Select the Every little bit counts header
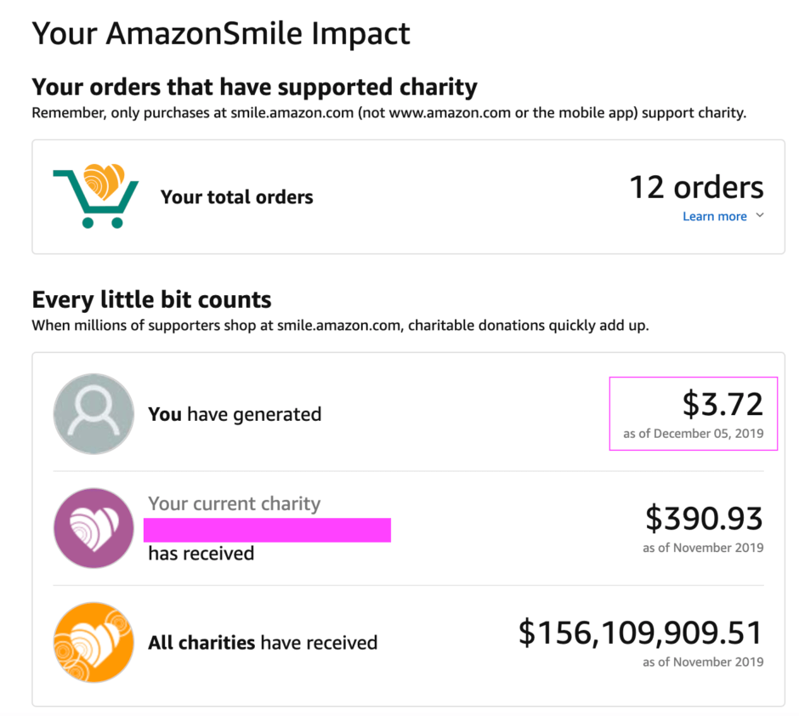Viewport: 799px width, 716px height. (151, 299)
